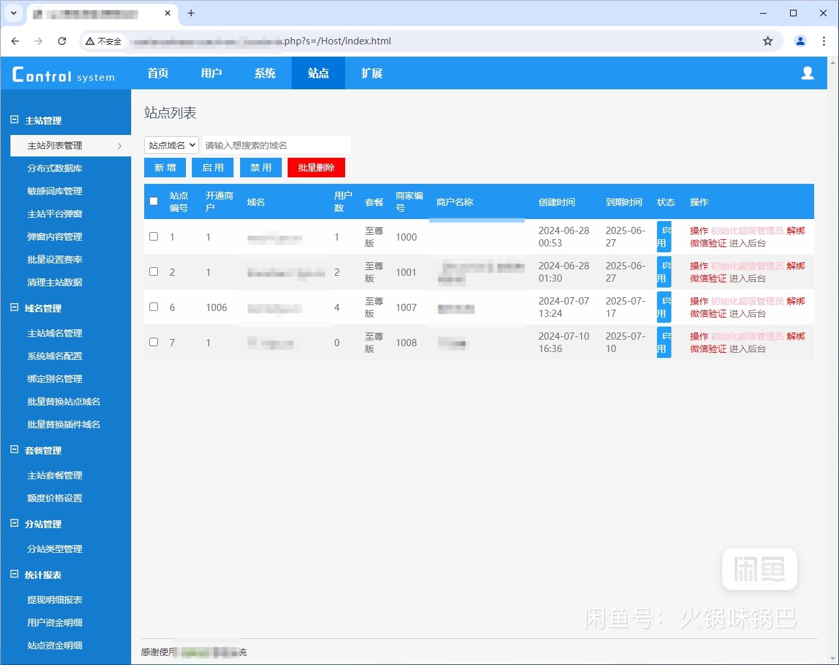Click the 新增 button to add site

click(x=165, y=168)
